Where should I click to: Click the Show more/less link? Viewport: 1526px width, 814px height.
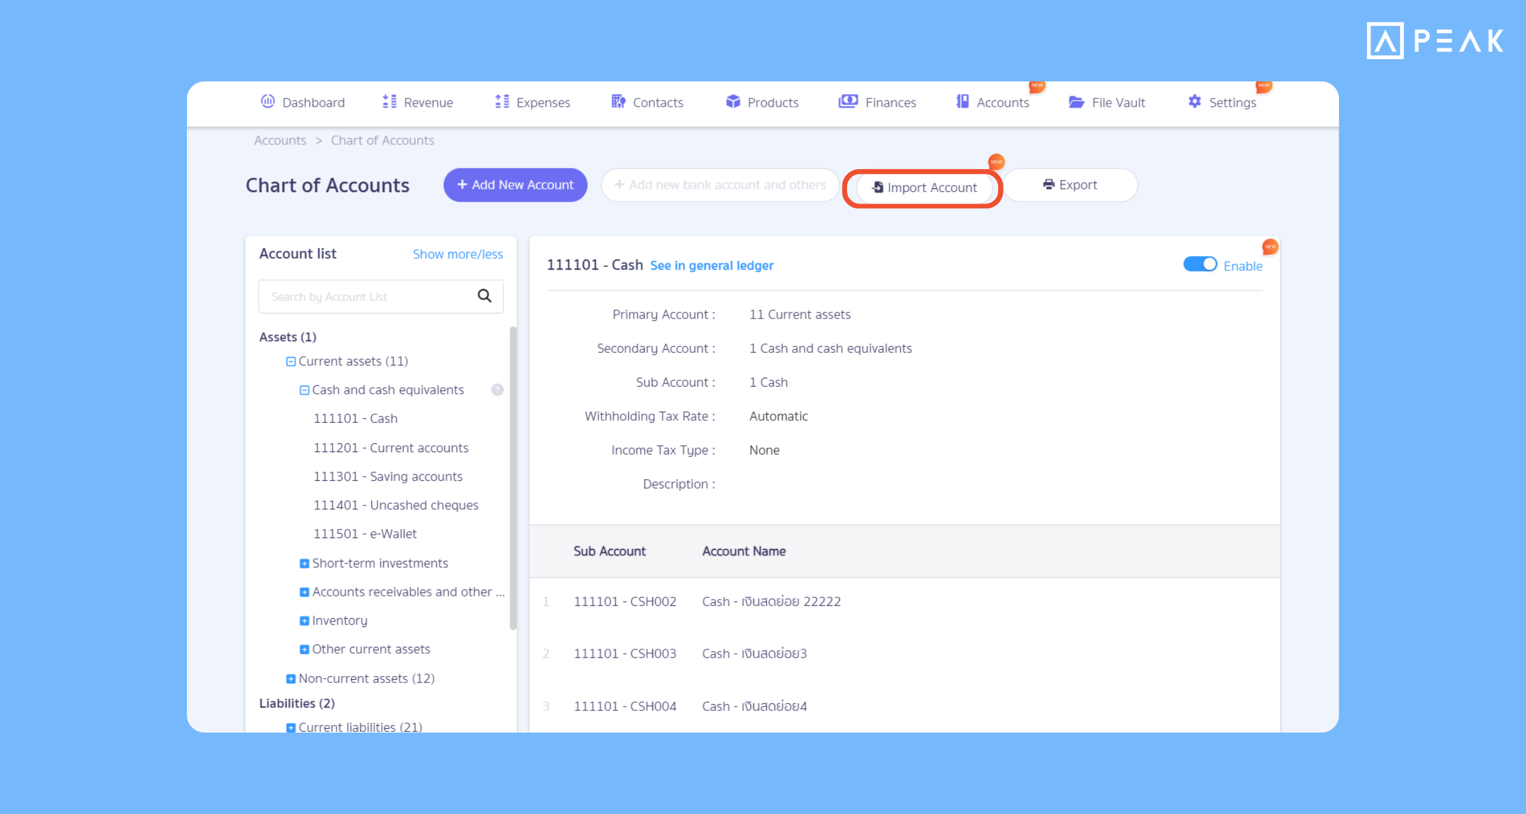(458, 254)
